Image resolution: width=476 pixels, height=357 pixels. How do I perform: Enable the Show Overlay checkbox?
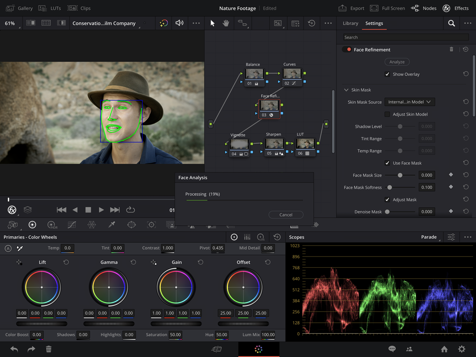(387, 74)
